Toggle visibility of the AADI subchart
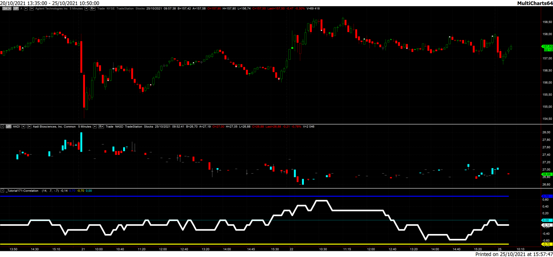The image size is (553, 257). click(3, 127)
